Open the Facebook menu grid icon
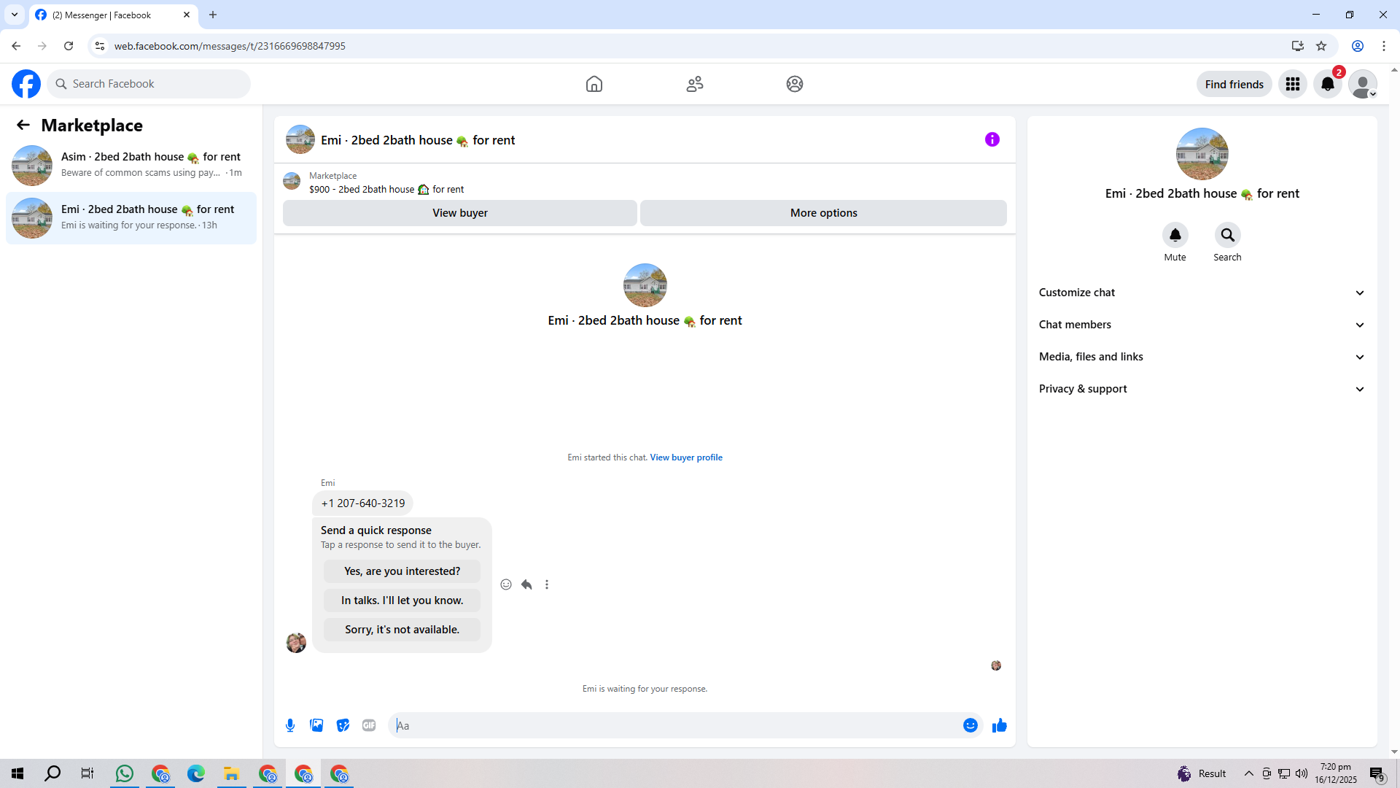 [1293, 84]
